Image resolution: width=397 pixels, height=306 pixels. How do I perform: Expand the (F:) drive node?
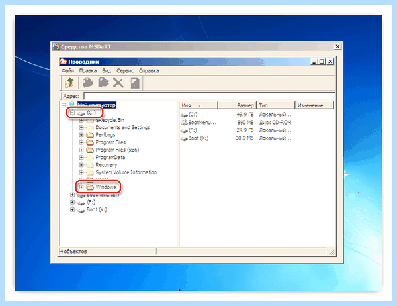(72, 202)
